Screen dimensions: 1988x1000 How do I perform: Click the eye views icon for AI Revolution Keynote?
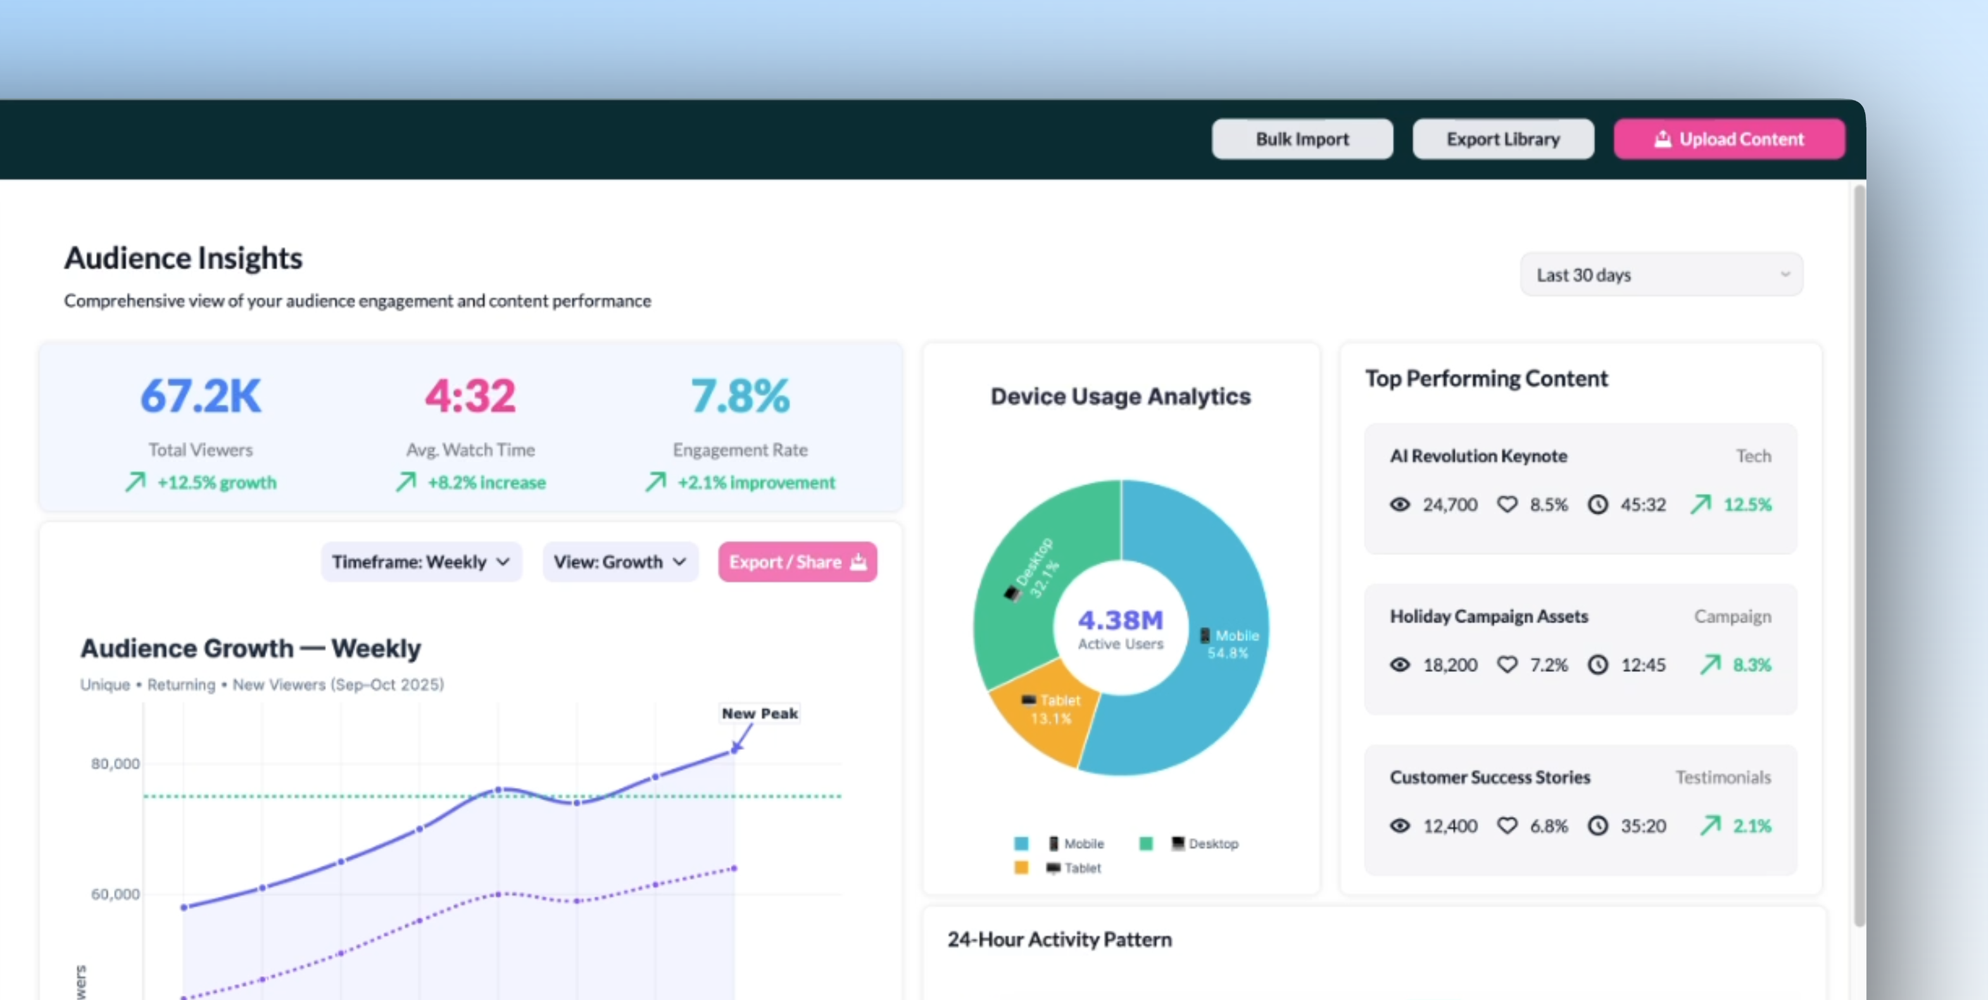pos(1400,504)
